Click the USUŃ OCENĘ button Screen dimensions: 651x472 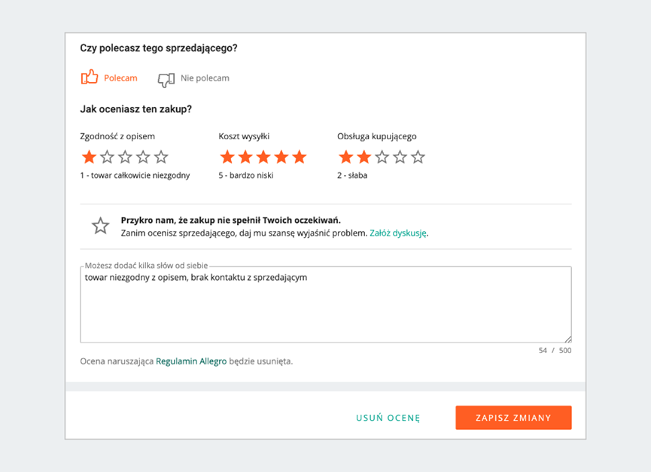pyautogui.click(x=388, y=418)
